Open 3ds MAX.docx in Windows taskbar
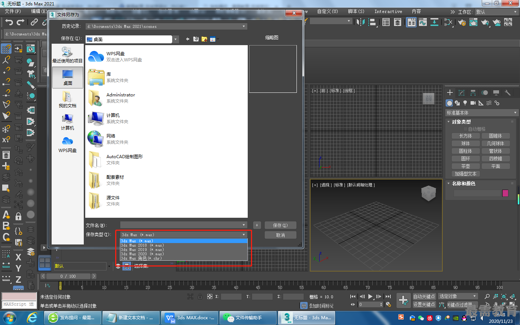Screen dimensions: 520x325 tap(190, 318)
